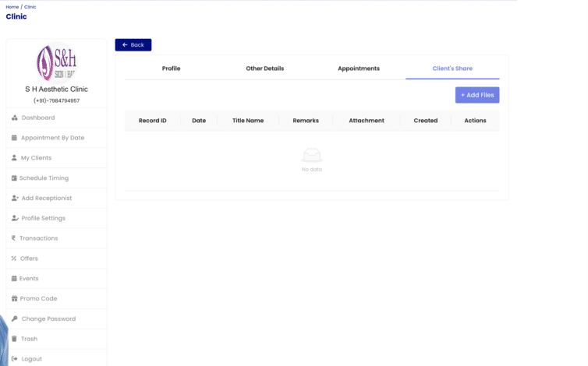Click the S H Aesthetic Clinic name
This screenshot has height=366, width=588.
(57, 89)
